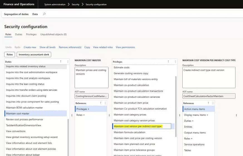Screen dimensions: 243x156
Task: Open Finance and Operations home
Action: point(19,4)
